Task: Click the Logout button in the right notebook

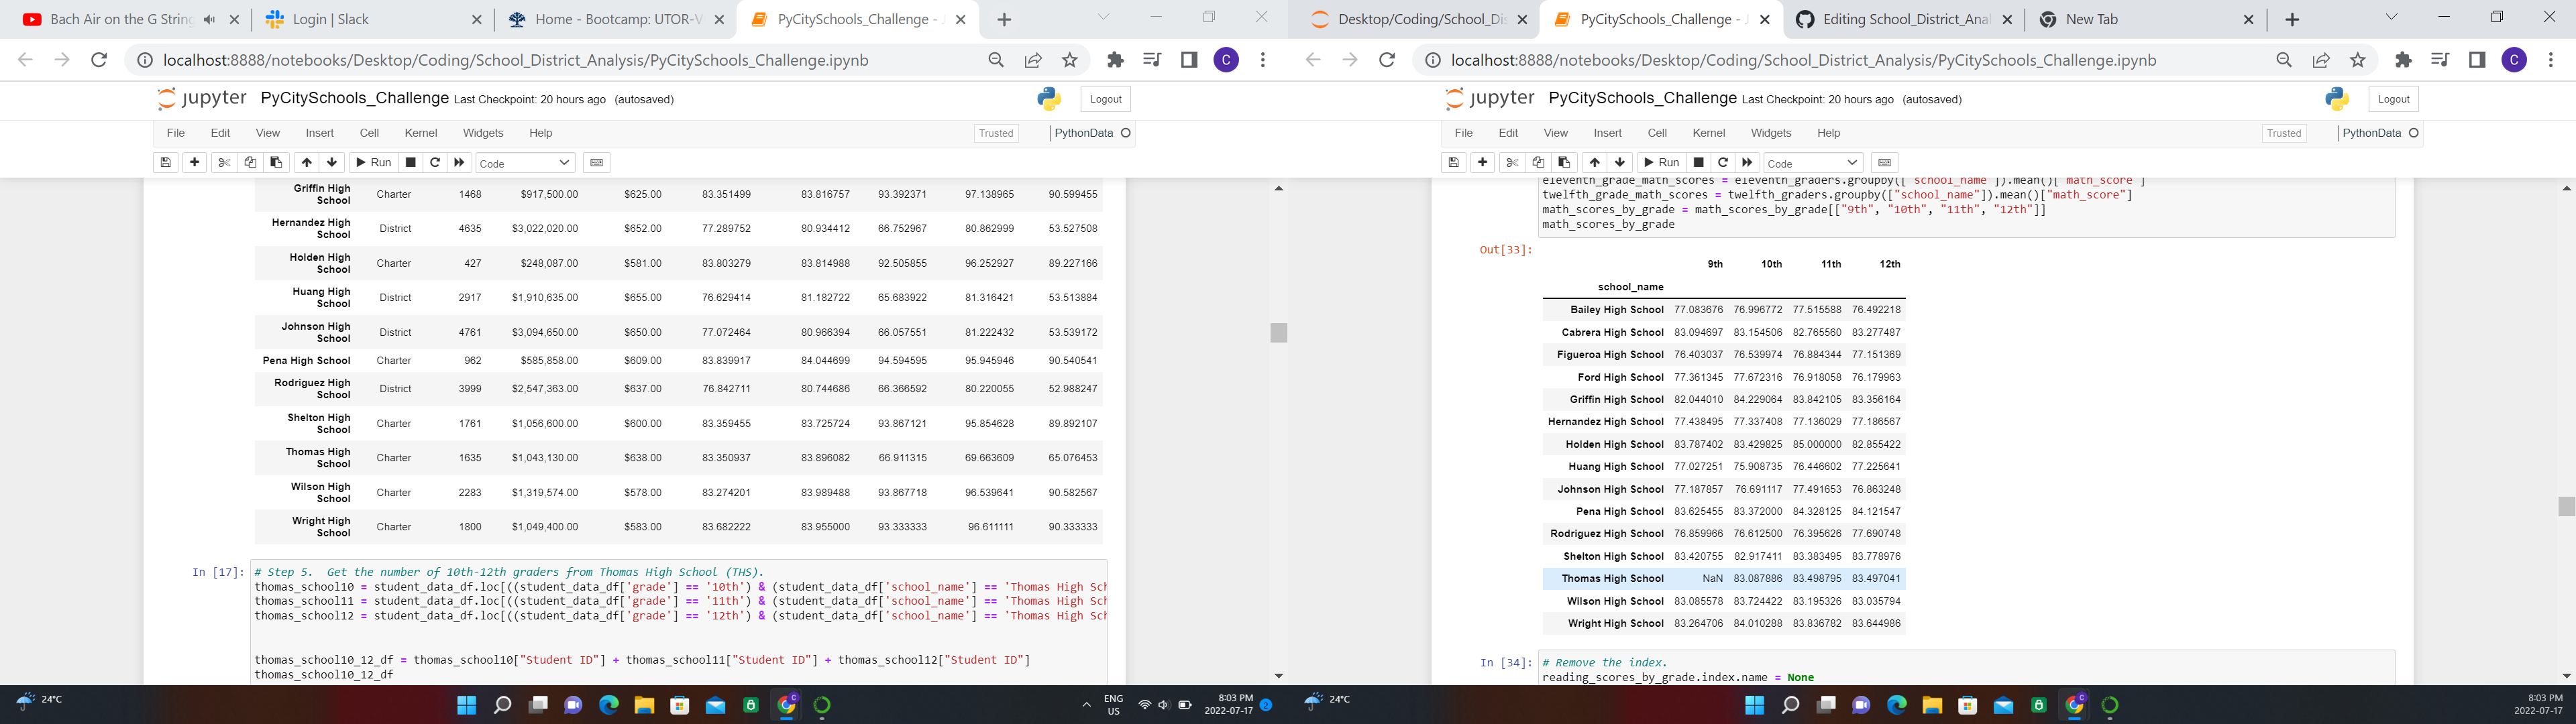Action: (x=2393, y=98)
